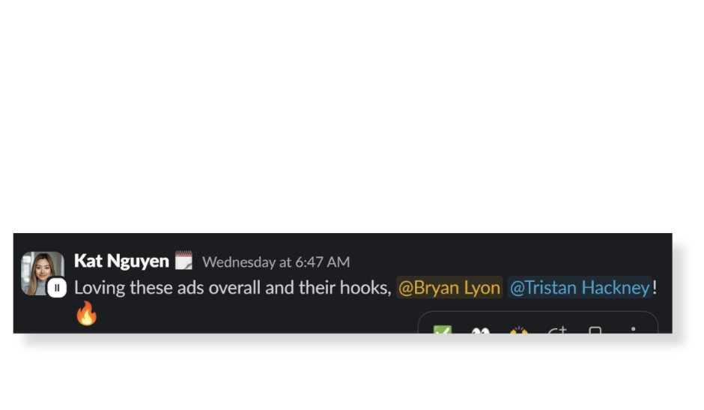Image resolution: width=704 pixels, height=410 pixels.
Task: React with the raised hands emoji
Action: [x=518, y=330]
